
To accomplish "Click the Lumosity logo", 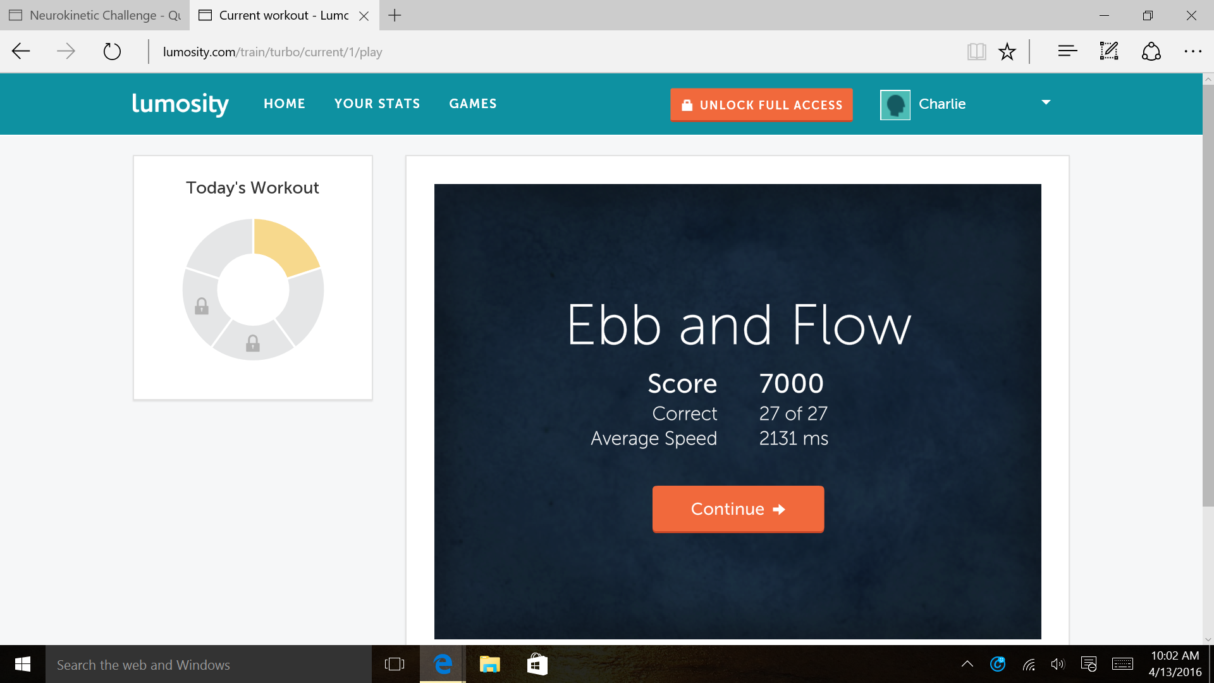I will pyautogui.click(x=180, y=104).
